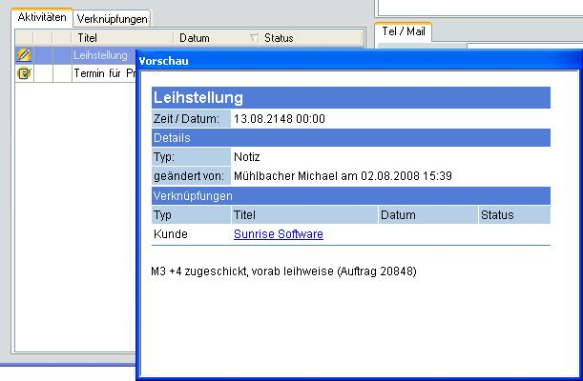Click the Vorschau window title bar
Viewport: 583px width, 381px height.
pos(359,60)
